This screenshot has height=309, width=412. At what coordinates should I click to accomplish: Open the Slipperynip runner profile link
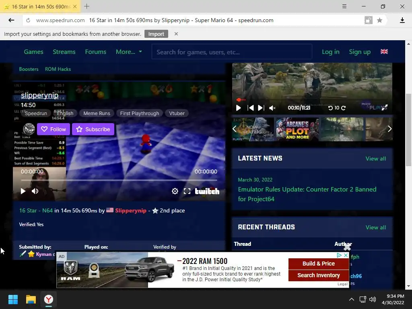[131, 210]
